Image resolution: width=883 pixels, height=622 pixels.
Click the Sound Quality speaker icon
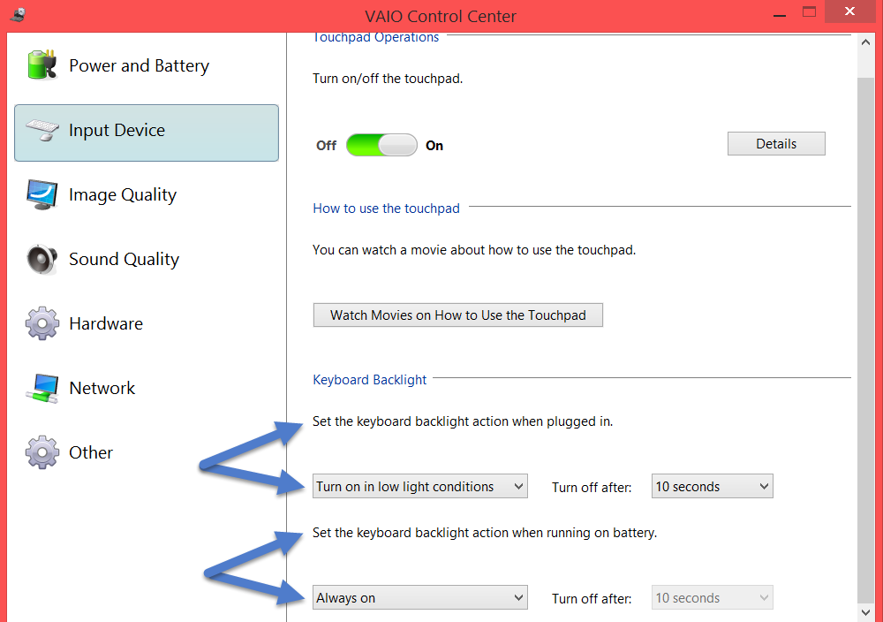pos(42,259)
